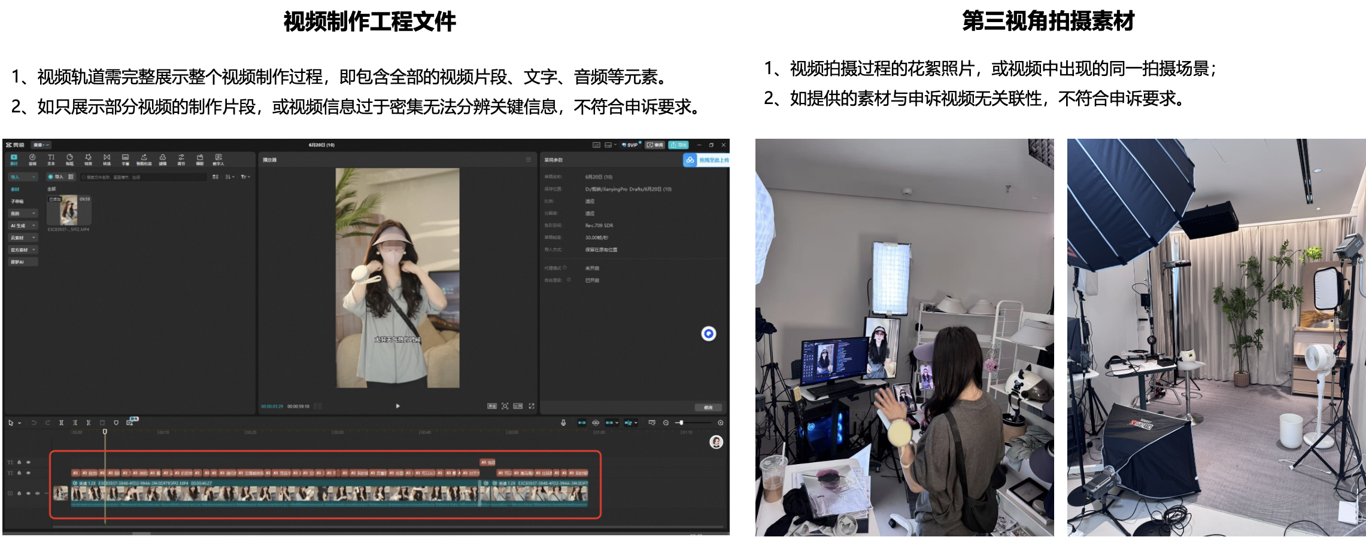
Task: Open the 转场 (Transitions) panel
Action: tap(107, 159)
